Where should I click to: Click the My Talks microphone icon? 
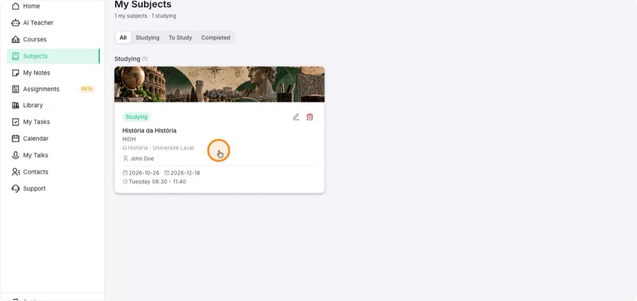(15, 155)
